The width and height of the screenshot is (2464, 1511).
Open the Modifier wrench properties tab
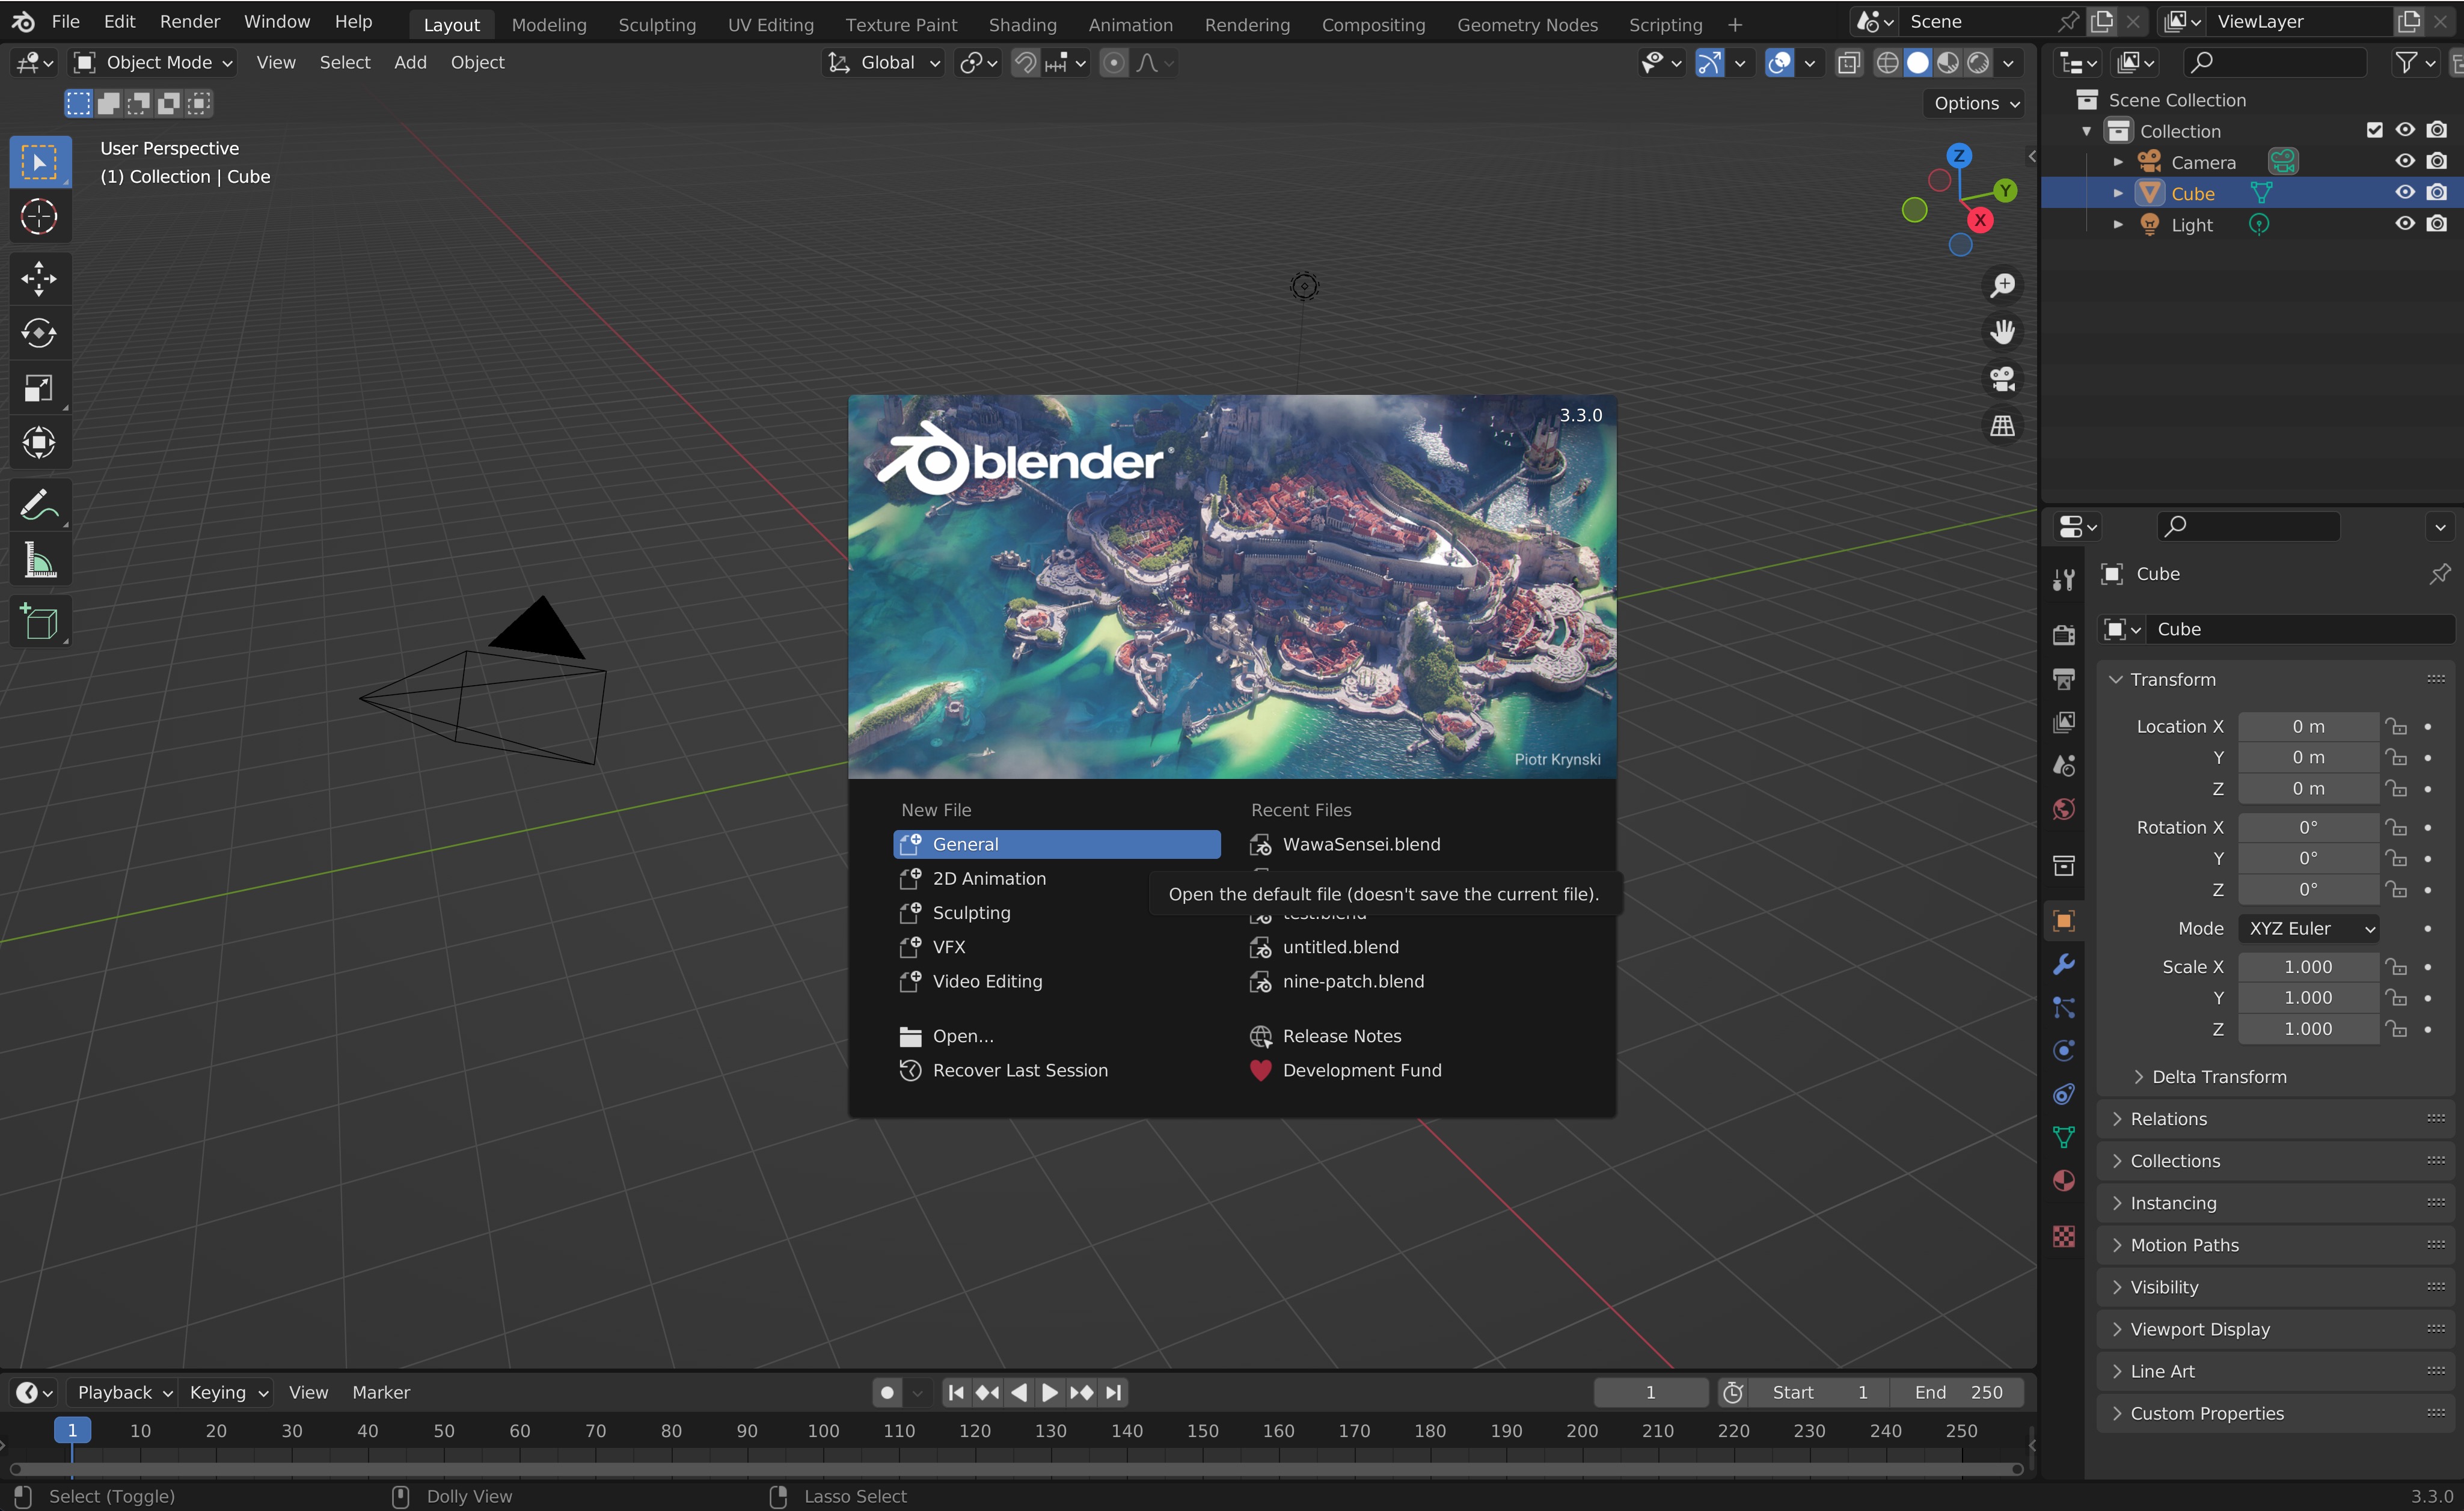[x=2063, y=965]
